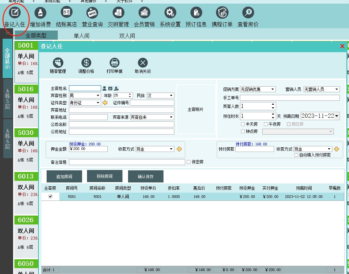Switch to the 双人间 tab
This screenshot has height=274, width=349.
(127, 36)
